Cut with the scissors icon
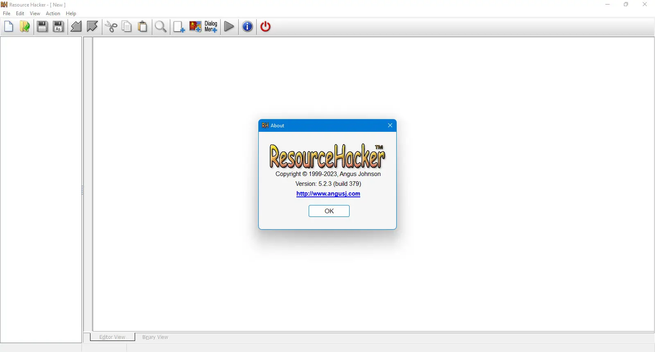 111,27
